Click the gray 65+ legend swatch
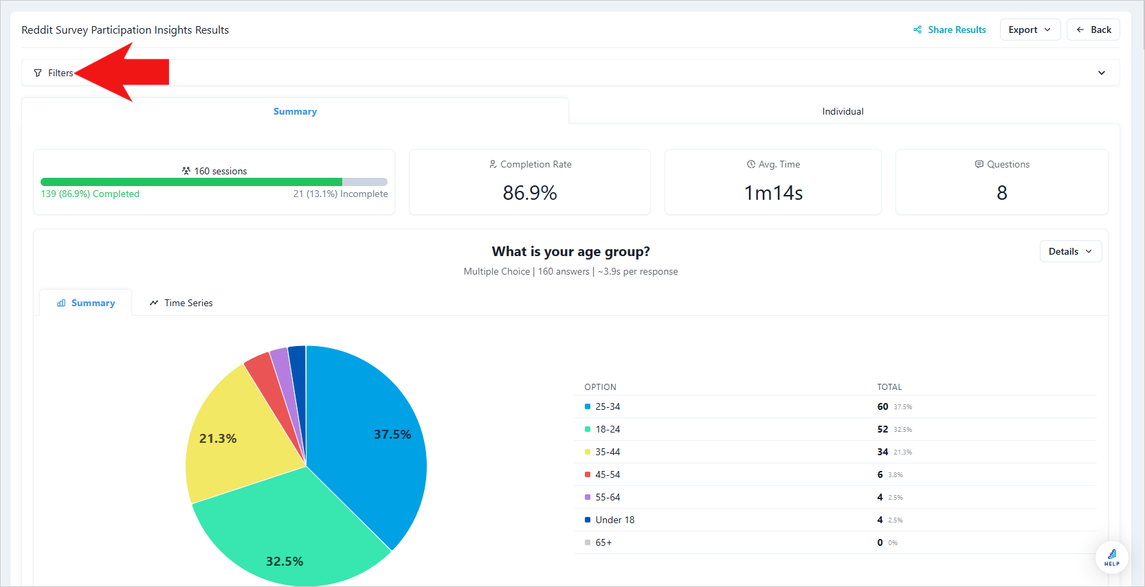This screenshot has height=587, width=1145. coord(588,542)
